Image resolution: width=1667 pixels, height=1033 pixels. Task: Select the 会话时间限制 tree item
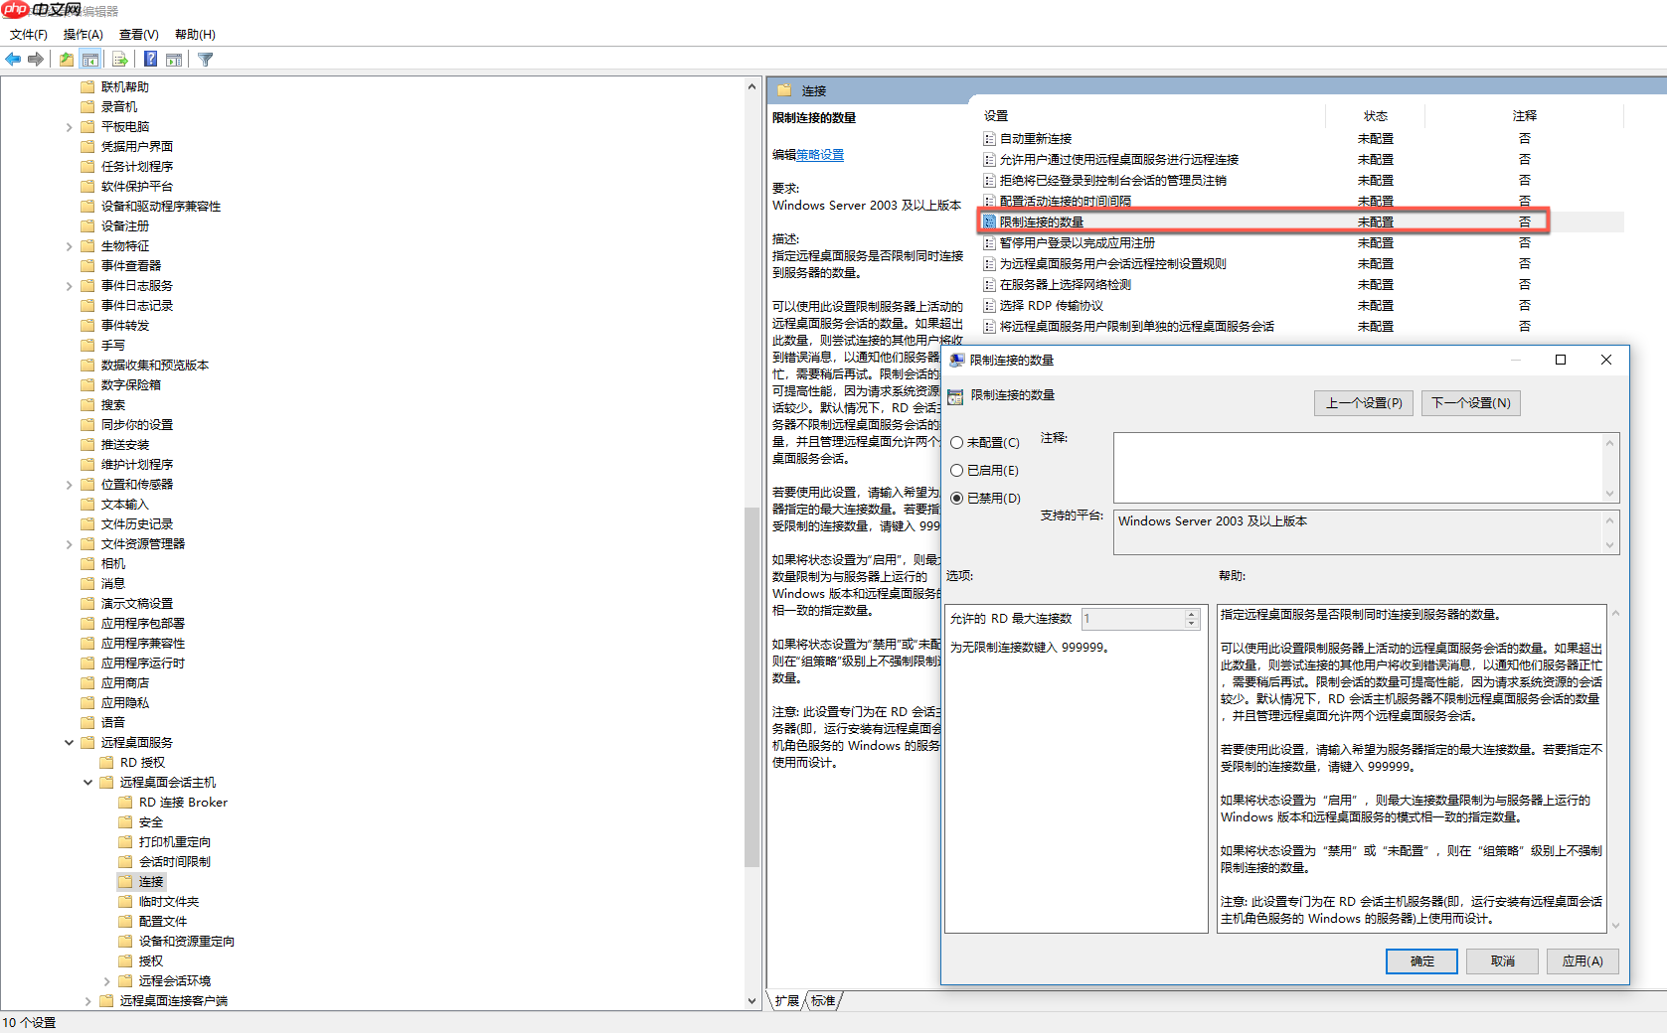174,862
